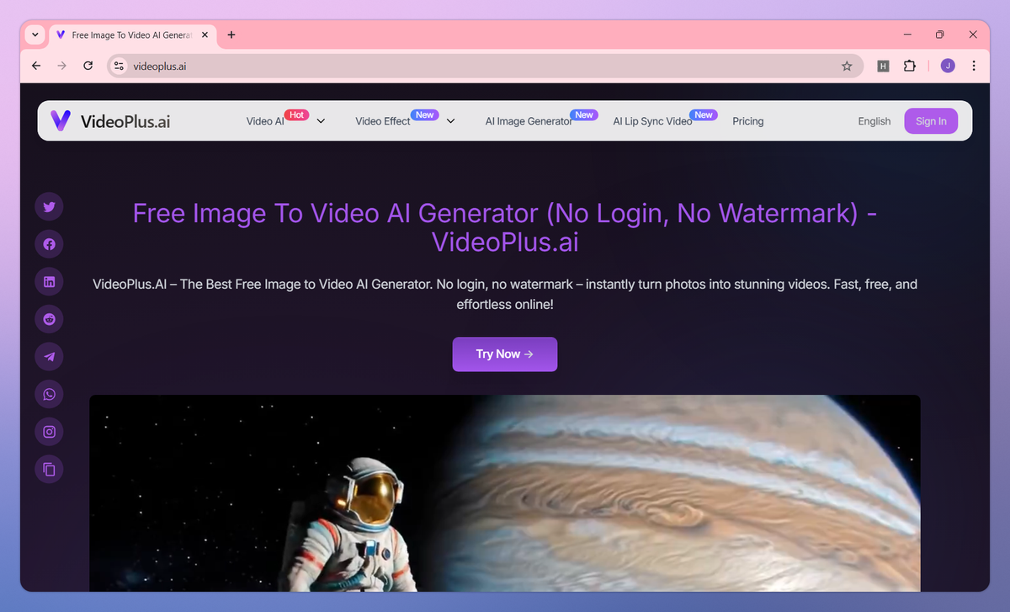Click the videoplus.ai address bar
Image resolution: width=1010 pixels, height=612 pixels.
(x=484, y=66)
